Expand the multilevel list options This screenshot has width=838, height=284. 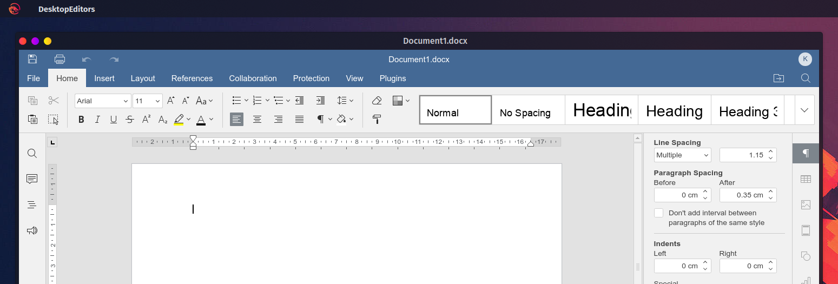click(x=288, y=101)
